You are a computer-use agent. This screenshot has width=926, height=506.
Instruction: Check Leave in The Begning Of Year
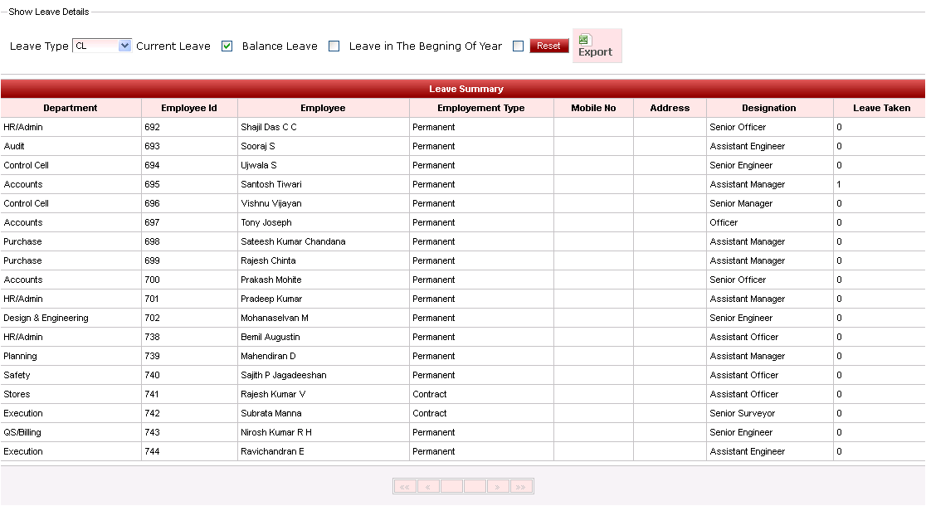pos(518,46)
